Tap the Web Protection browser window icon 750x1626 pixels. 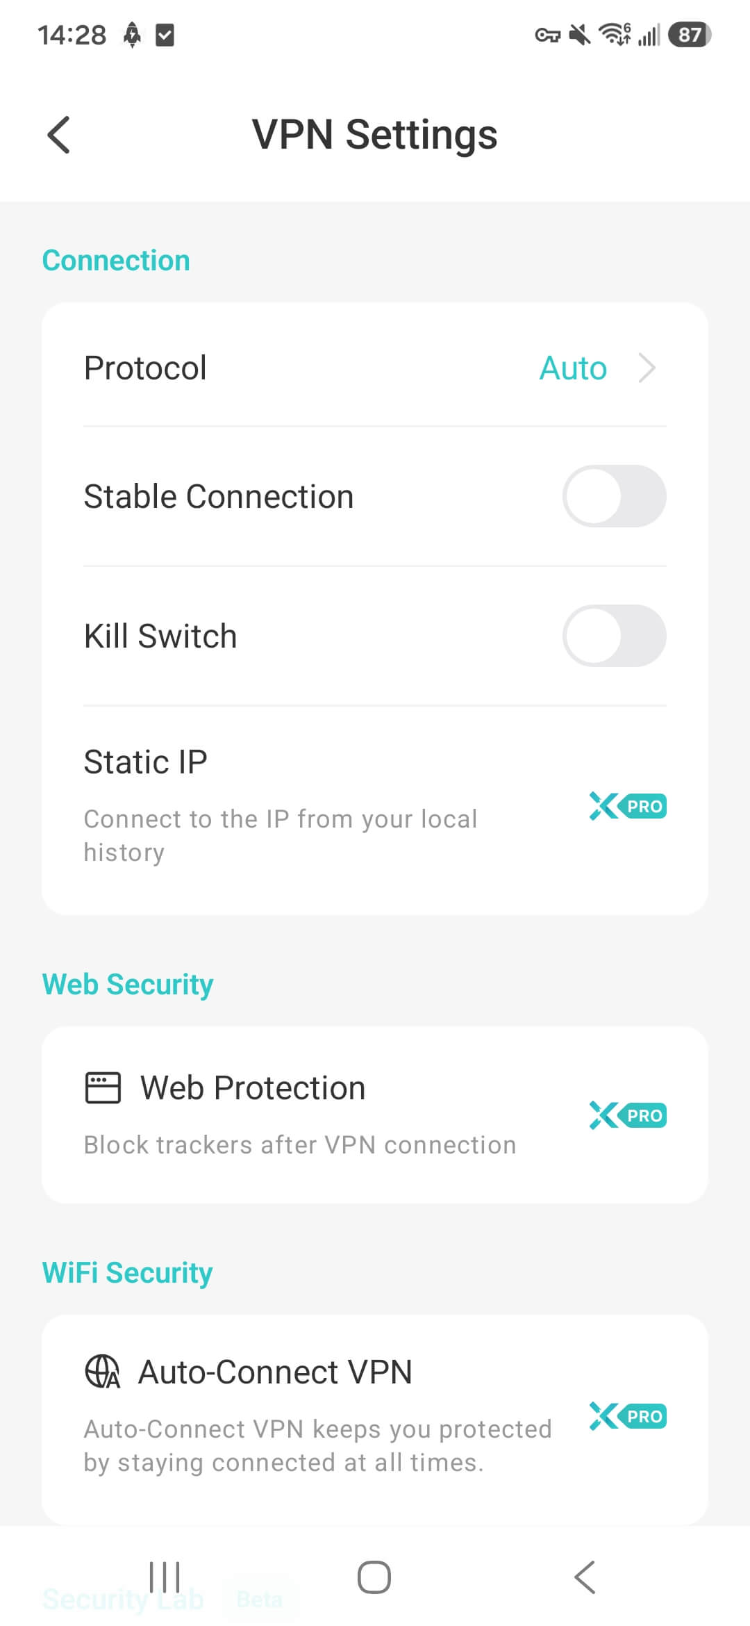point(103,1087)
